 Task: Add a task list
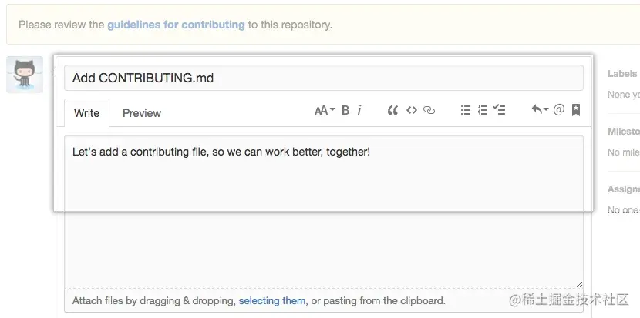tap(500, 110)
